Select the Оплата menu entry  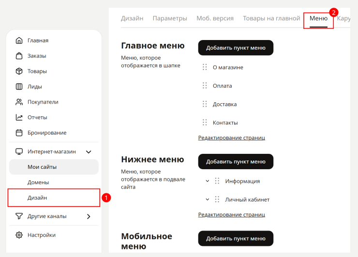point(223,86)
